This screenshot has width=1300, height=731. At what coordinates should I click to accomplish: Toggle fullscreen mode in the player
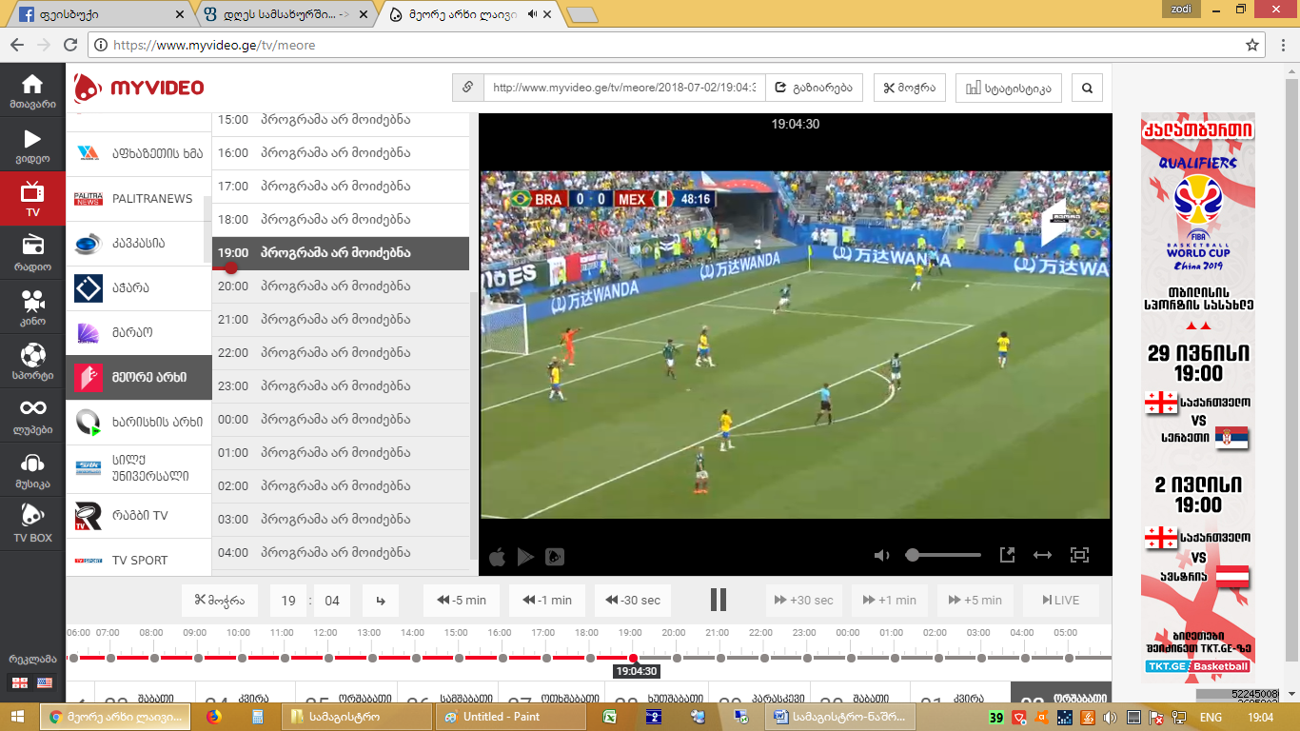click(1079, 555)
